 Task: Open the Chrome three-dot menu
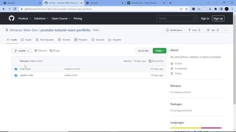232,9
